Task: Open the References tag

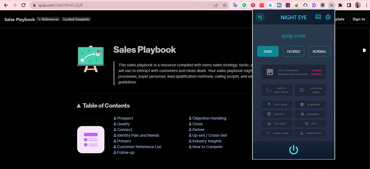Action: pyautogui.click(x=48, y=19)
